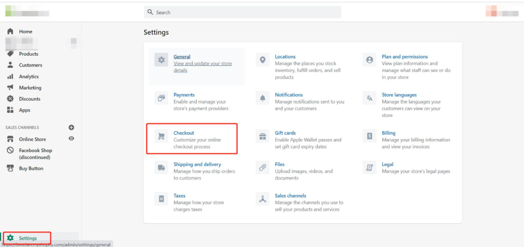View online store via eye icon
The height and width of the screenshot is (247, 524).
tap(71, 139)
